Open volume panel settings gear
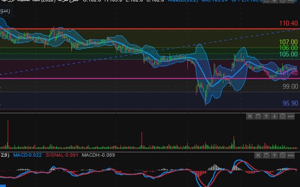The height and width of the screenshot is (187, 300). click(x=283, y=116)
